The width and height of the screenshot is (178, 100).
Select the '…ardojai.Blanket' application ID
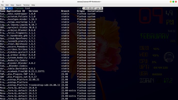tap(17, 30)
